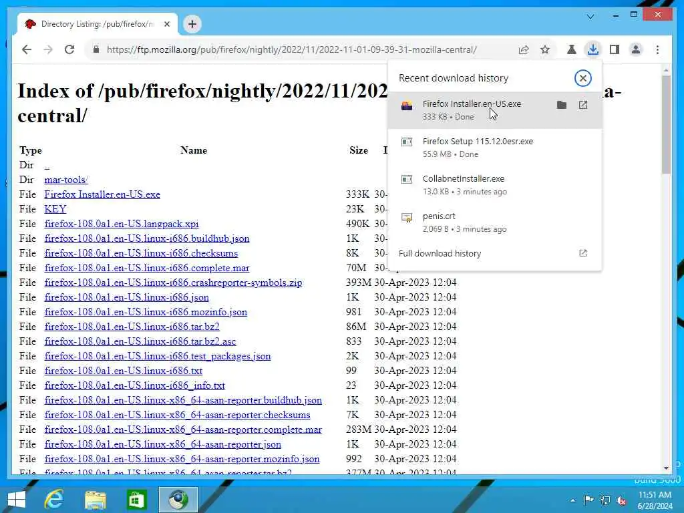Open Firefox Setup 115.12.0esr.exe download
Screen dimensions: 684x513
(495, 148)
